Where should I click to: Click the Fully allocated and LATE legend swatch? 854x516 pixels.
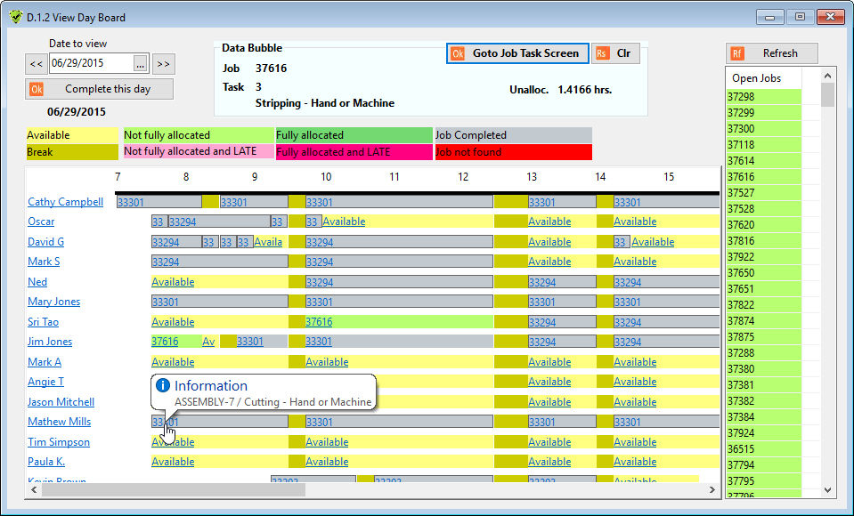click(354, 152)
